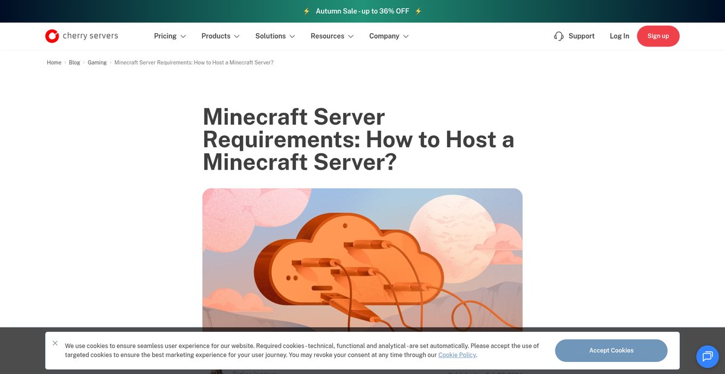
Task: Click the current page breadcrumb title
Action: pyautogui.click(x=194, y=63)
